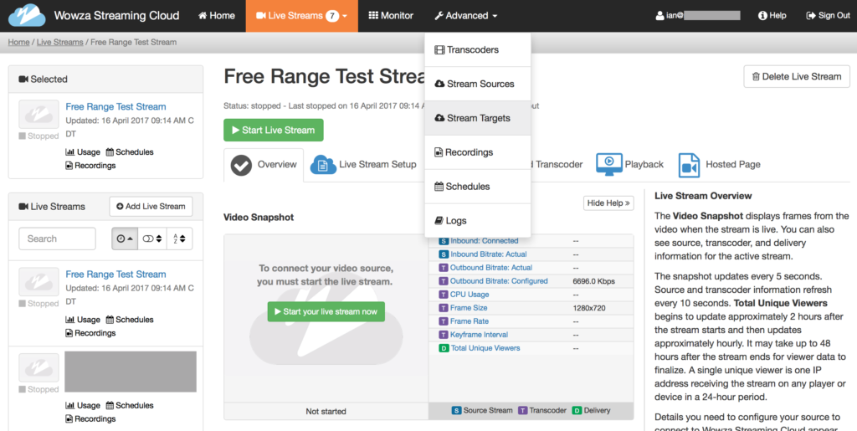The width and height of the screenshot is (857, 431).
Task: Sort streams alphabetically A-Z toggle
Action: 179,239
